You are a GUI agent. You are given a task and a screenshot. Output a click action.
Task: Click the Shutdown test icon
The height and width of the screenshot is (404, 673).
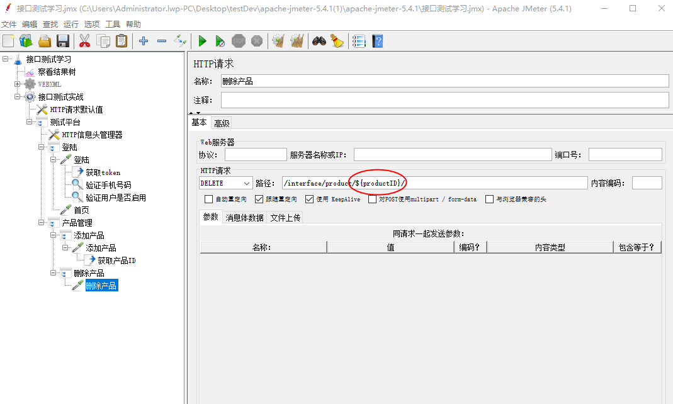(x=257, y=41)
